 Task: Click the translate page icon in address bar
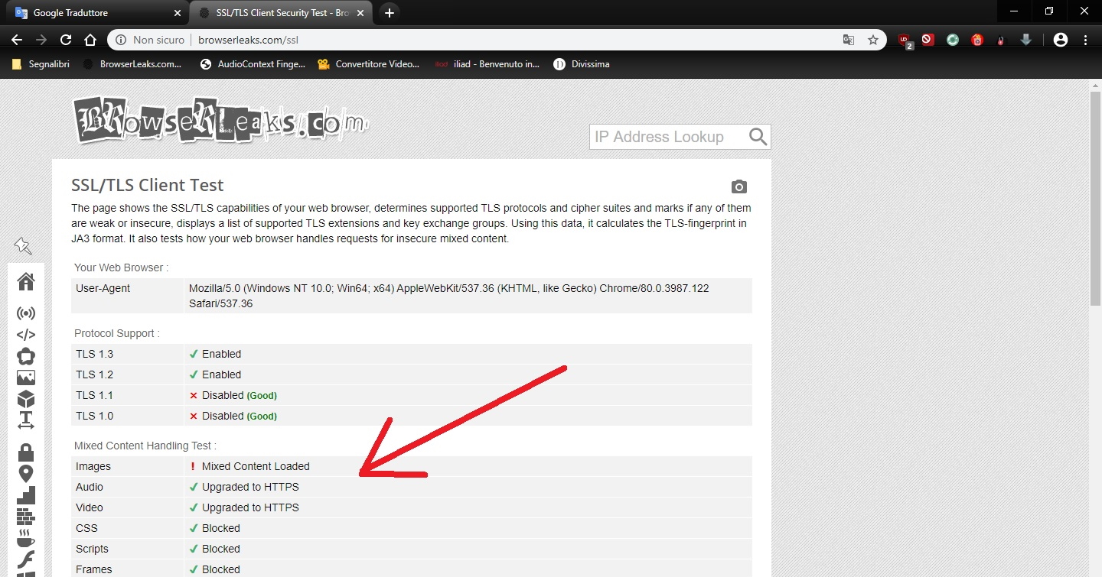coord(849,40)
